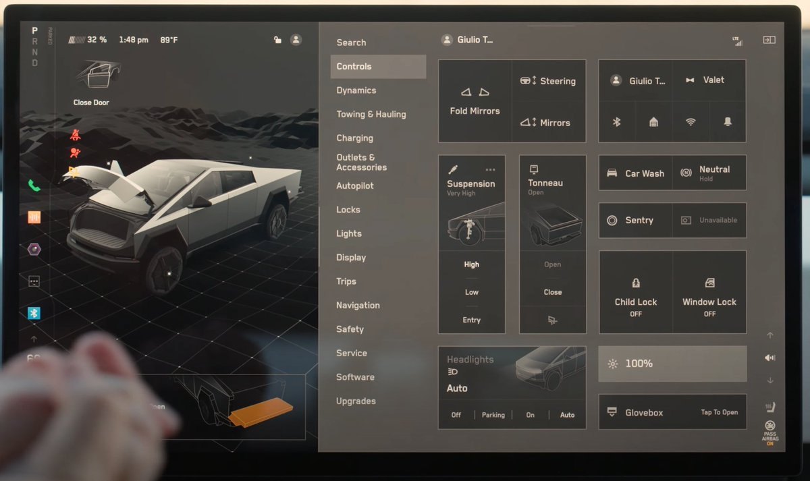Open seat heater icon near the airbag indicator
This screenshot has width=810, height=481.
[x=769, y=407]
